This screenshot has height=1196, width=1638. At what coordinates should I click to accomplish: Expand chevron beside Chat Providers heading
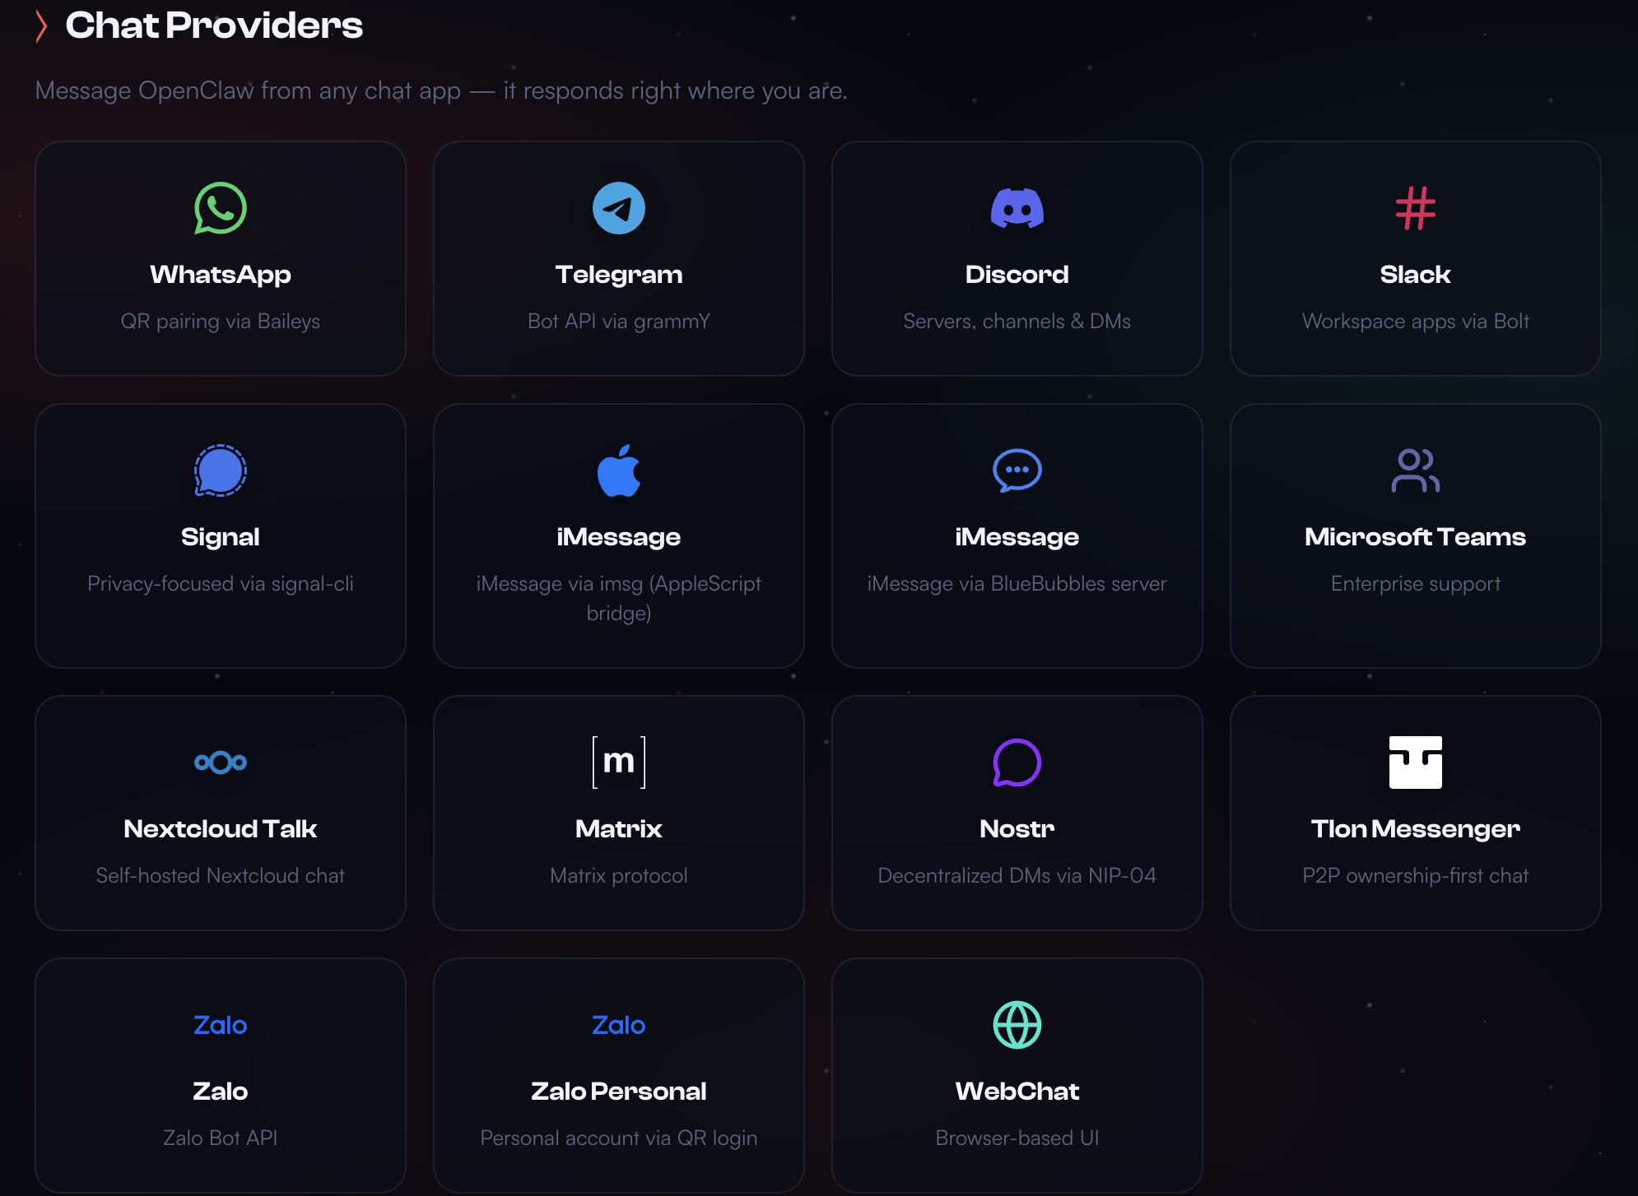41,25
